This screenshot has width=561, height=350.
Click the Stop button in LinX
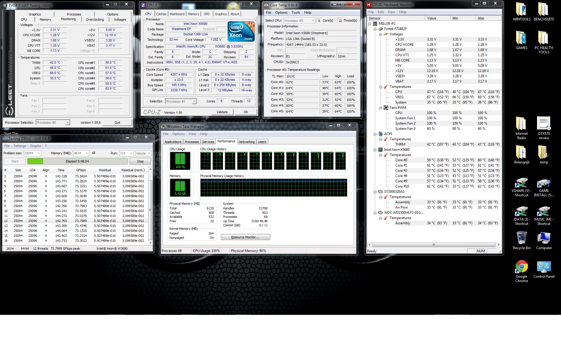[x=140, y=161]
